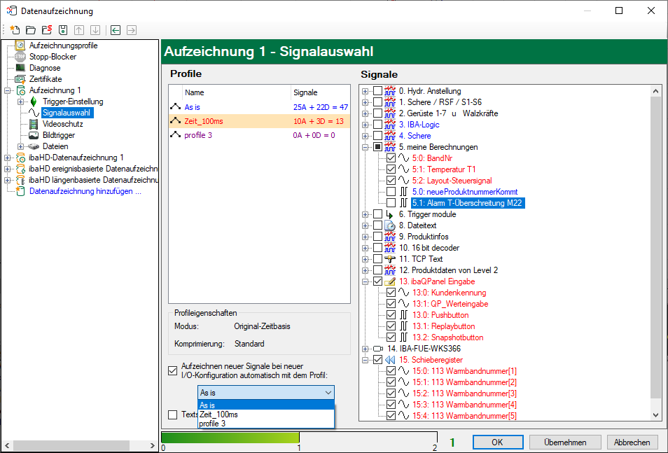The height and width of the screenshot is (453, 668).
Task: Click the Bildtrigger picture icon
Action: point(33,135)
